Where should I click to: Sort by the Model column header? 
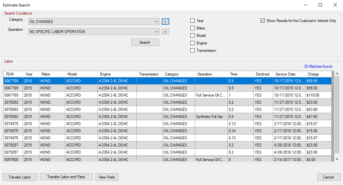[x=81, y=74]
